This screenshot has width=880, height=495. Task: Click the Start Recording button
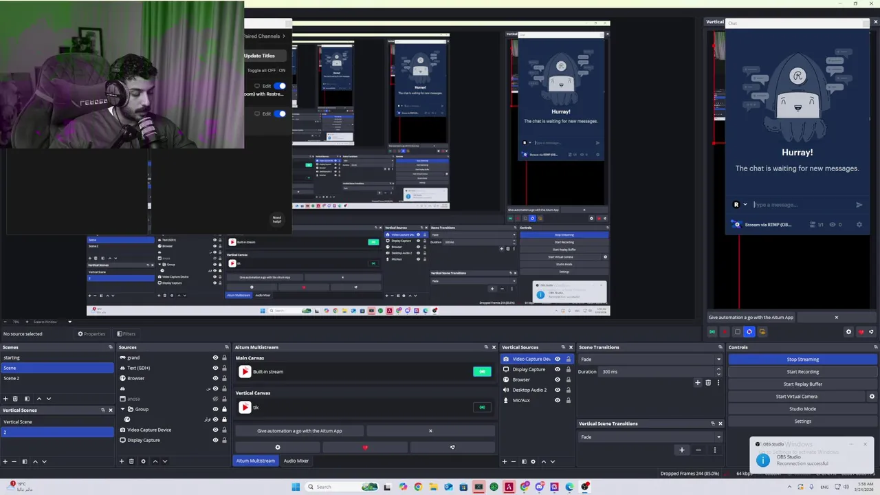[802, 372]
